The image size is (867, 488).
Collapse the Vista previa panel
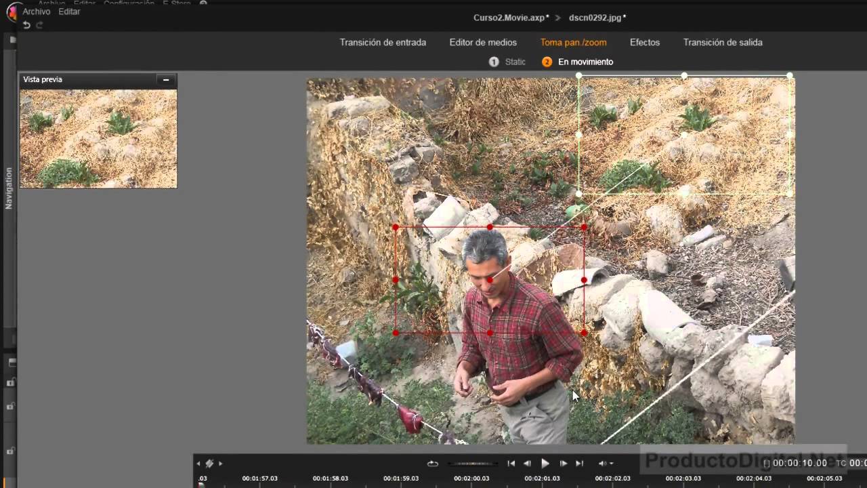pos(166,80)
